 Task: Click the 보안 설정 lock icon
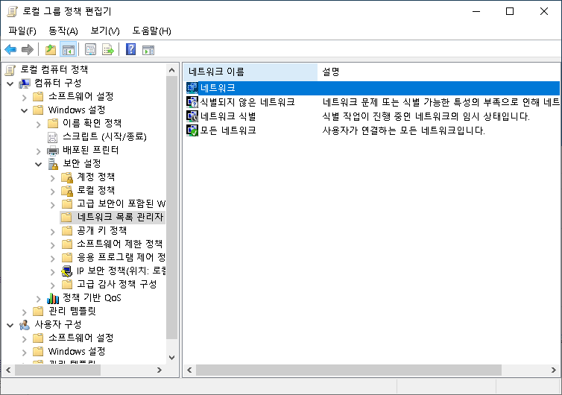tap(53, 164)
